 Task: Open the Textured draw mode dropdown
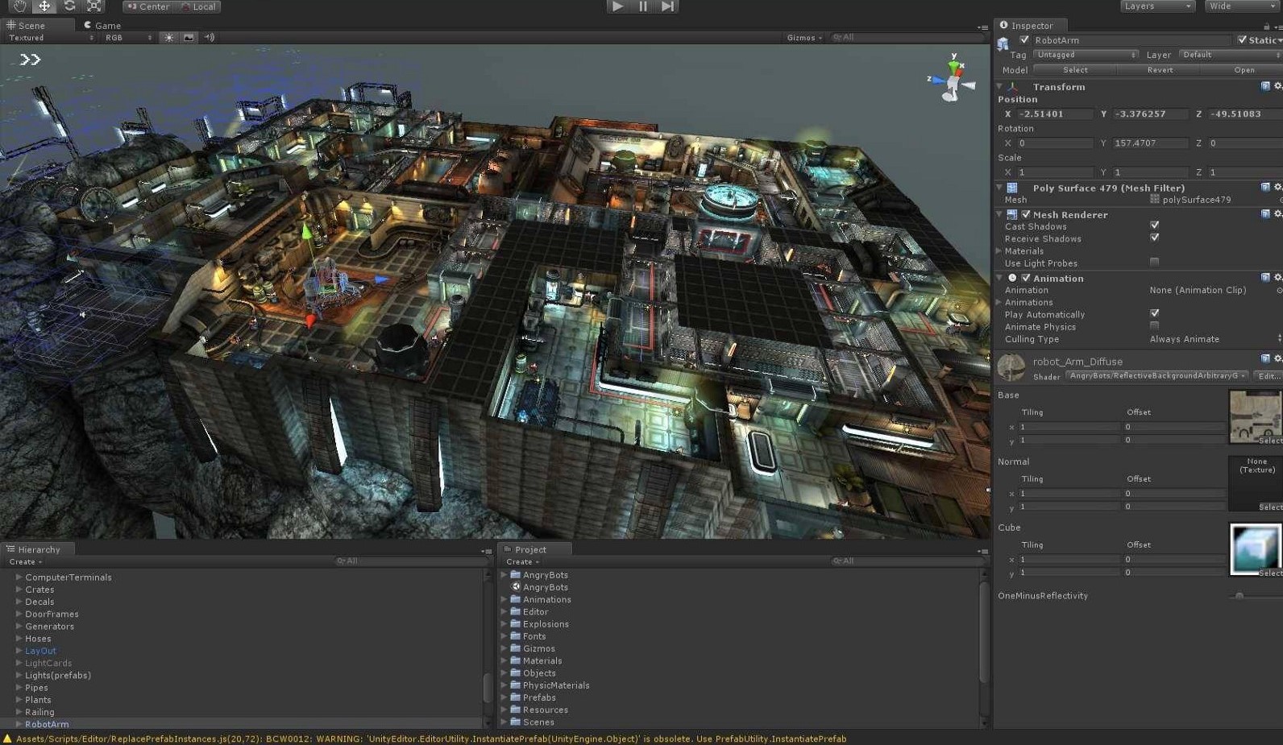click(50, 38)
